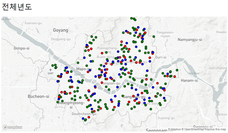Click the Namyangju-si label

(190, 39)
